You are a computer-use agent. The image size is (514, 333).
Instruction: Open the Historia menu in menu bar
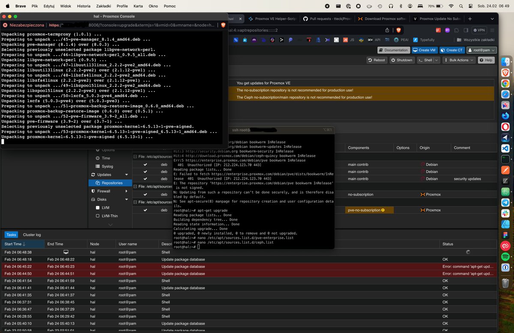(x=84, y=6)
